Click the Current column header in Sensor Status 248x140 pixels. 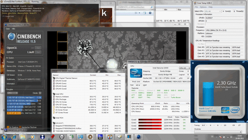[93, 75]
